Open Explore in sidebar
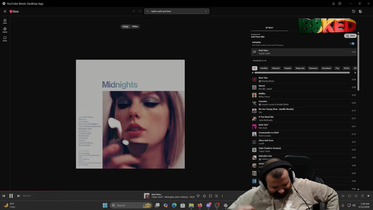Viewport: 373px width, 210px height. pos(5,30)
